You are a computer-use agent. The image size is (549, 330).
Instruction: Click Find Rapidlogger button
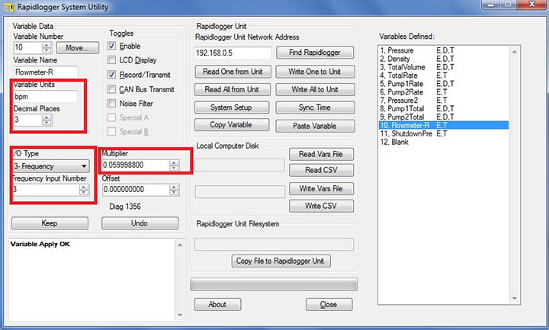pyautogui.click(x=315, y=53)
